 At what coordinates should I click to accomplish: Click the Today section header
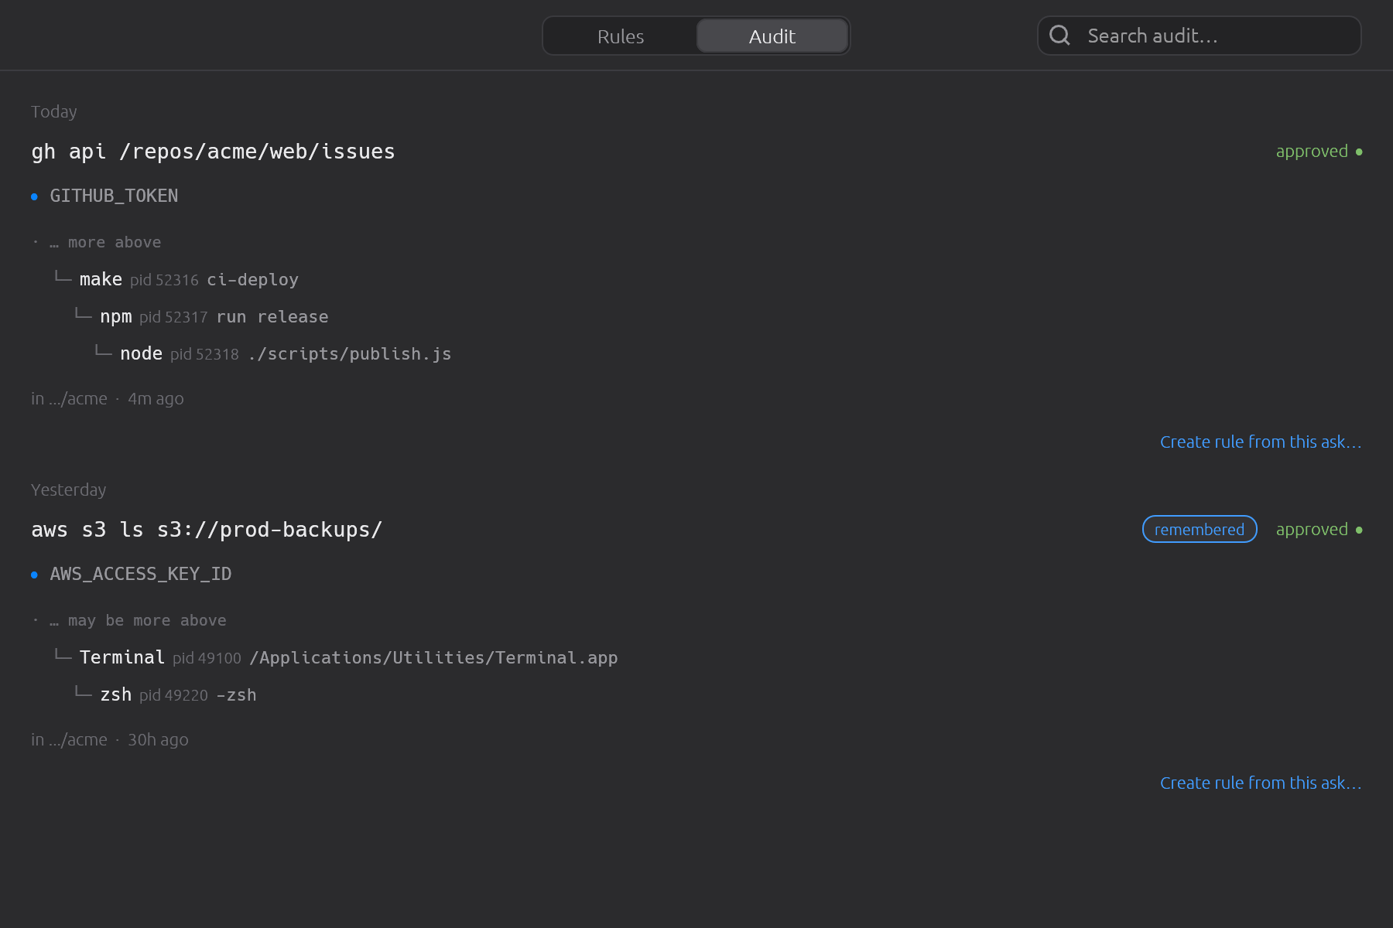[x=54, y=112]
